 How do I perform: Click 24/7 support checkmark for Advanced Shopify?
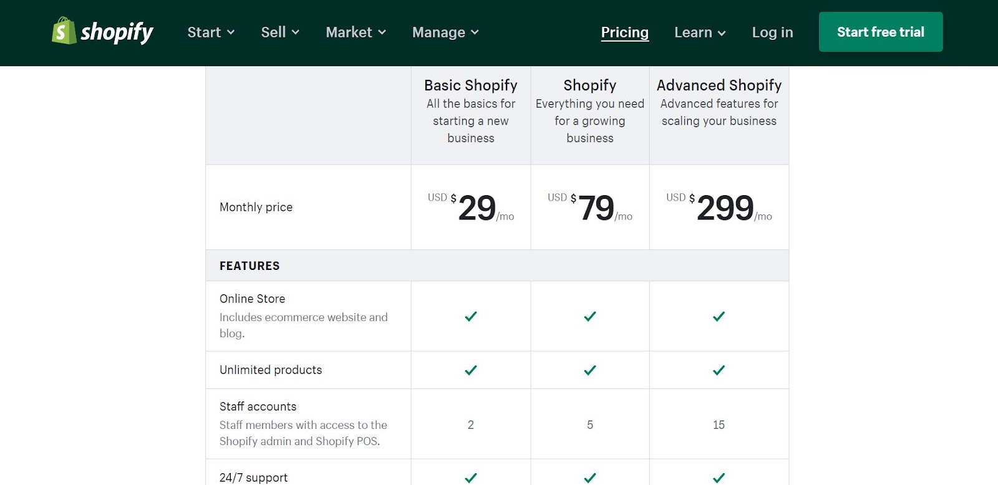coord(719,478)
